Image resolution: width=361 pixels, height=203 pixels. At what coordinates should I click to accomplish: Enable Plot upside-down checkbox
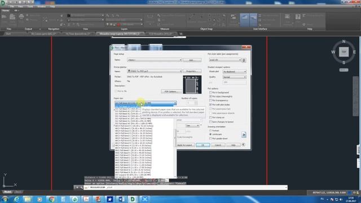[x=210, y=139]
